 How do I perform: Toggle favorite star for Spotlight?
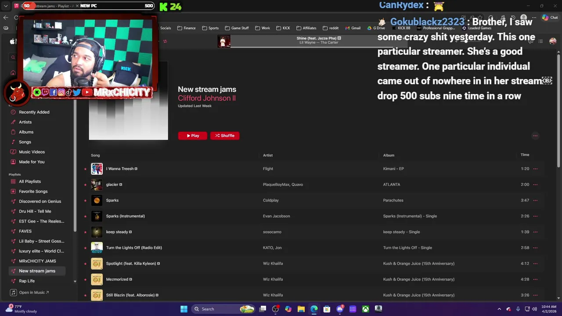pyautogui.click(x=85, y=264)
